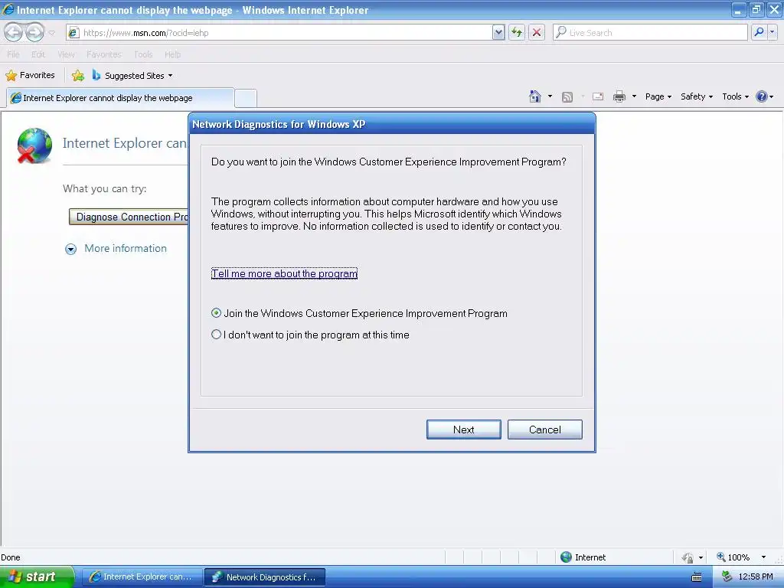Expand the More information arrow

click(71, 249)
